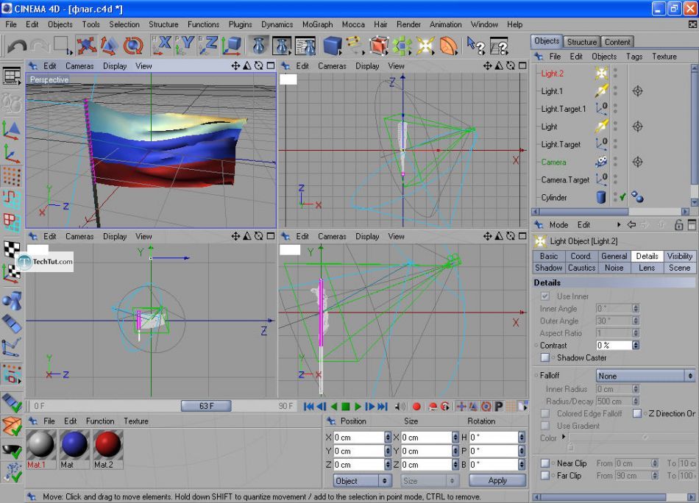Click the HyperNURBS generator icon
699x503 pixels.
tap(378, 46)
